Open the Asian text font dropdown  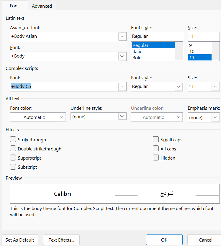point(122,36)
